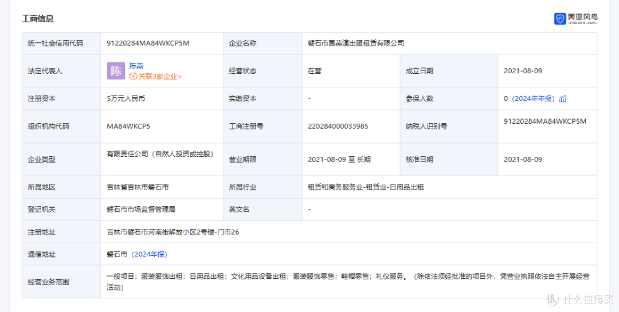
Task: Click the 注册资本 label cell
Action: tap(61, 98)
